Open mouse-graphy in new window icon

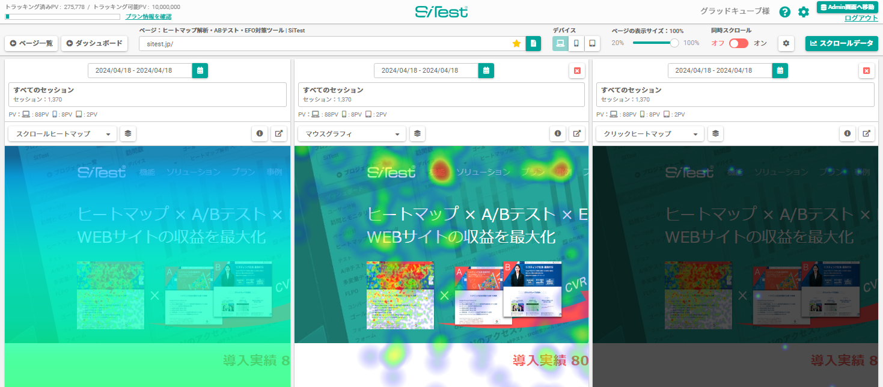click(577, 133)
